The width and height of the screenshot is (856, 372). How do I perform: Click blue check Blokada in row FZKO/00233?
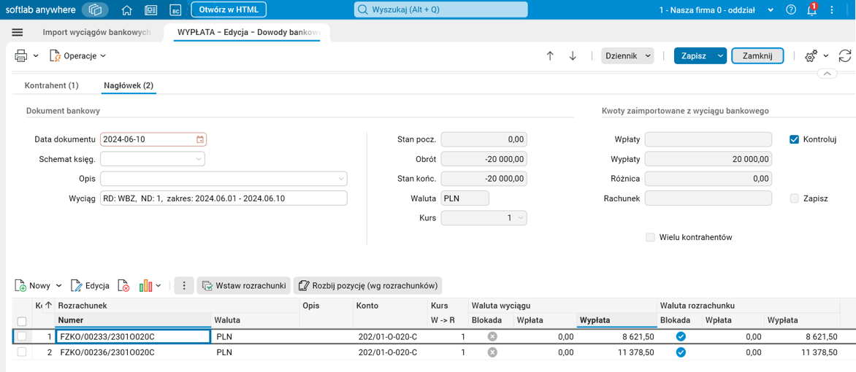tap(681, 336)
